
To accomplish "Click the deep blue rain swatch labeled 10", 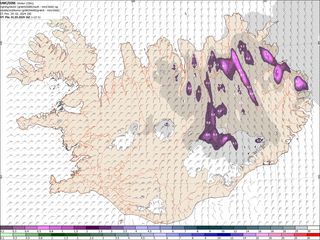I will click(x=224, y=235).
